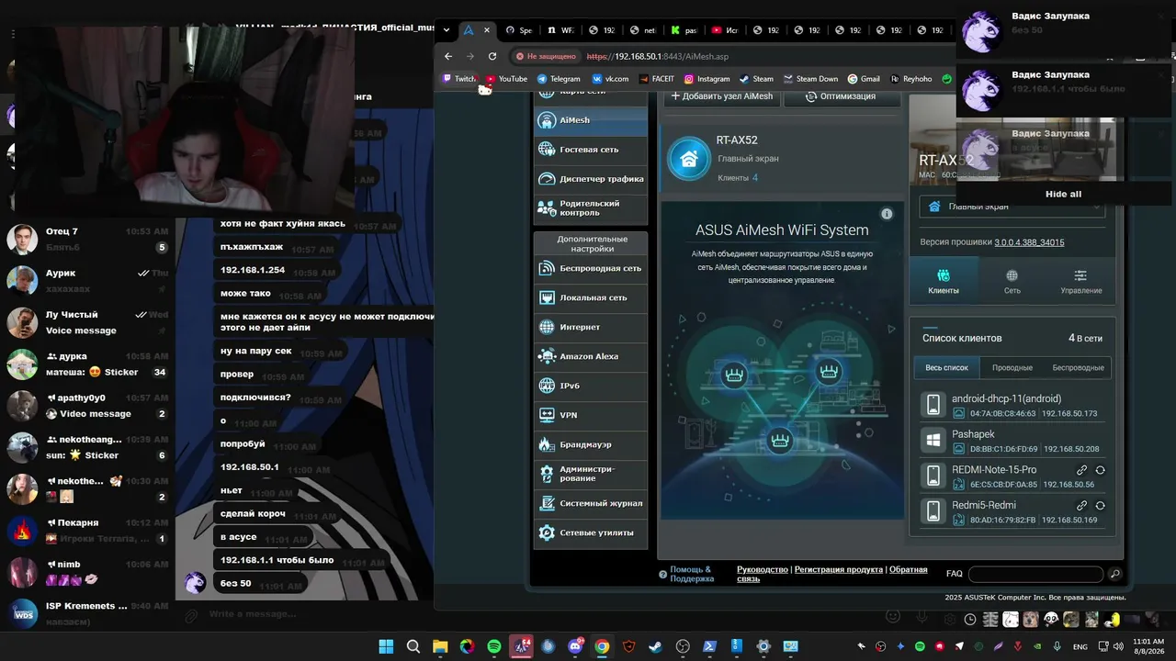Switch to the Управление tab

tap(1080, 281)
